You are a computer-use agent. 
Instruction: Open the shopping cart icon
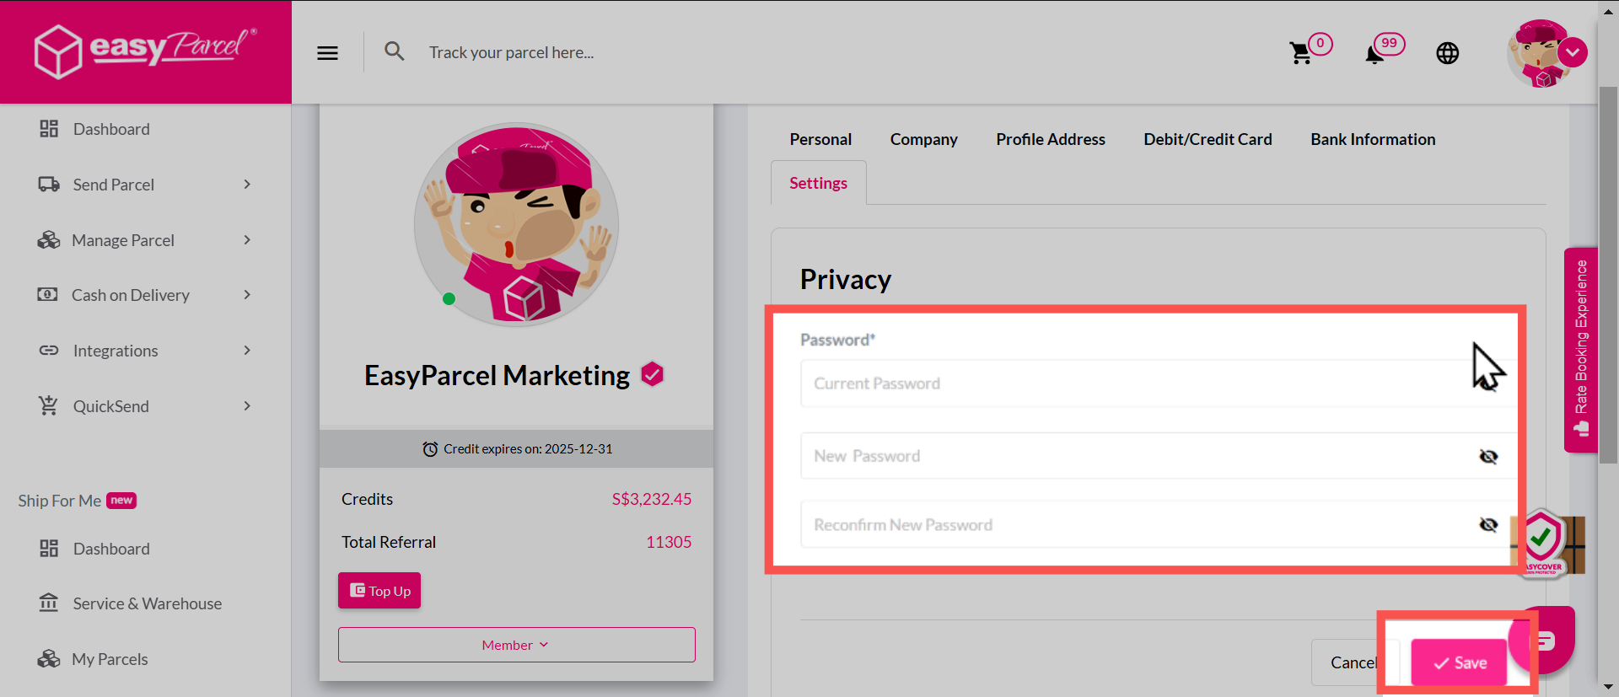1300,53
